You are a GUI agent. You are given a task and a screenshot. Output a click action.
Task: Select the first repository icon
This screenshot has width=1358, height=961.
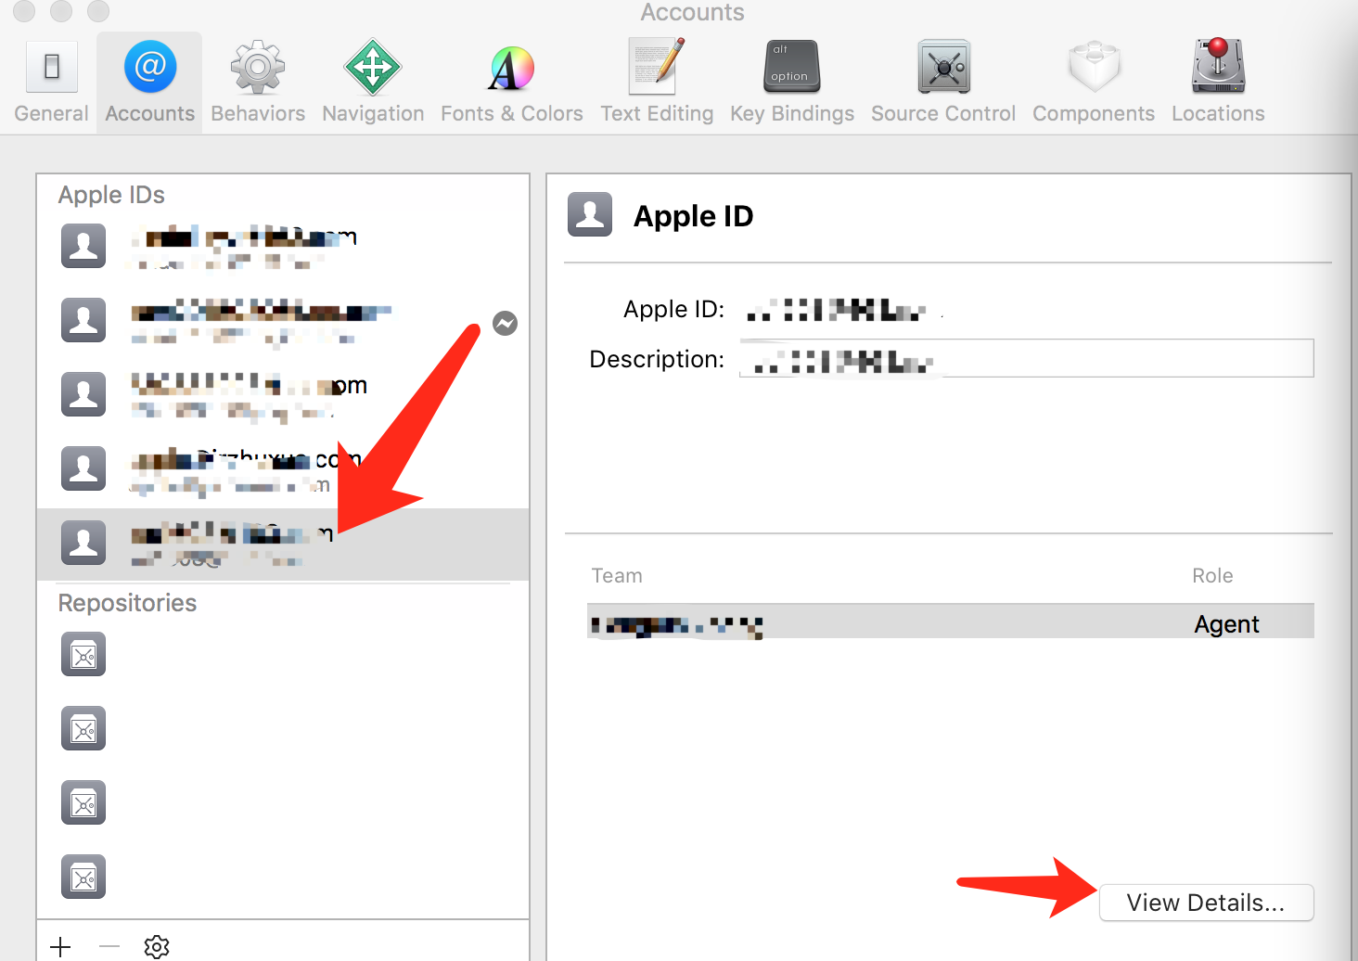click(x=83, y=655)
